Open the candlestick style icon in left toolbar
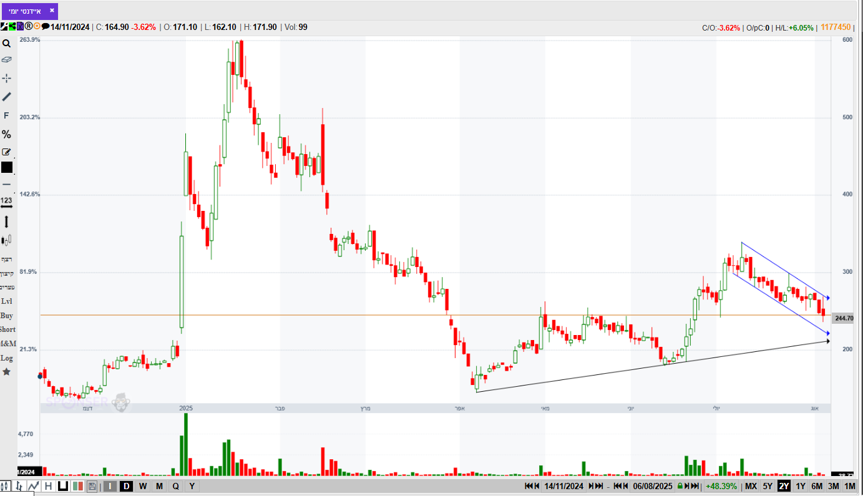 click(x=6, y=240)
